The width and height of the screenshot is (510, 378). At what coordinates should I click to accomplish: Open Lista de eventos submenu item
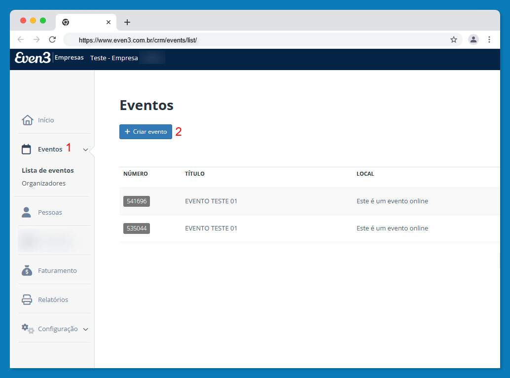[x=48, y=170]
